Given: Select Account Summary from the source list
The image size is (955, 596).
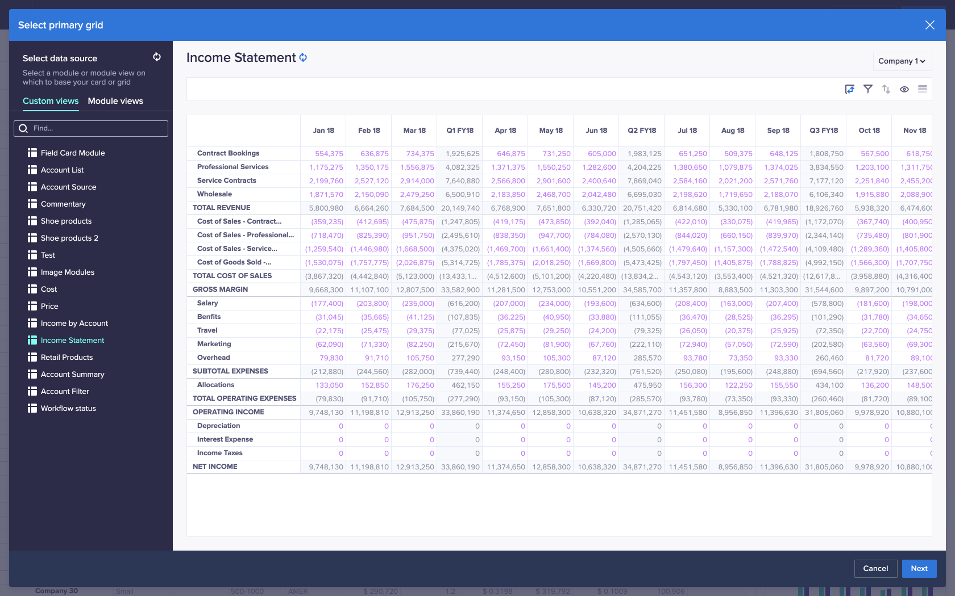Looking at the screenshot, I should [x=72, y=374].
